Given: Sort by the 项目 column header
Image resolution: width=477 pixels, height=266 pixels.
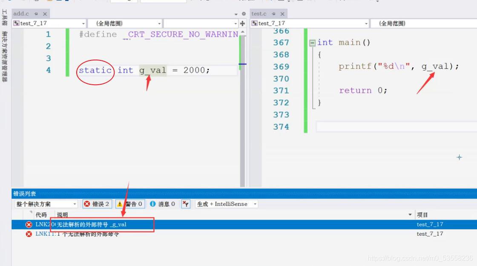Looking at the screenshot, I should (422, 215).
